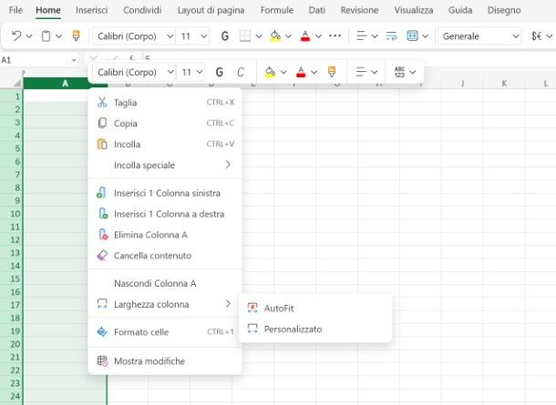Switch to the Inserisci tab

coord(91,10)
